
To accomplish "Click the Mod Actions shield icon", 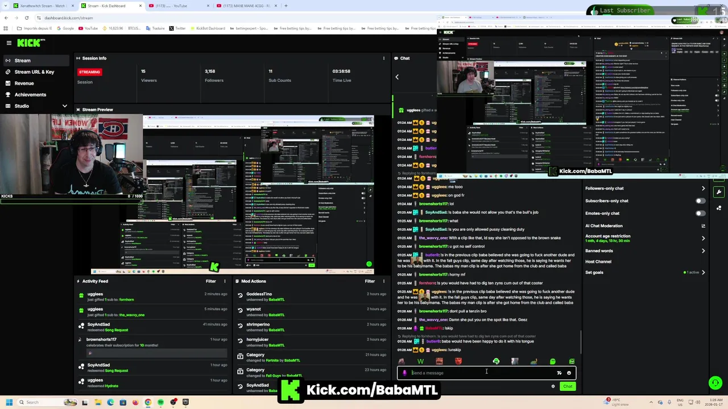I will [x=237, y=281].
